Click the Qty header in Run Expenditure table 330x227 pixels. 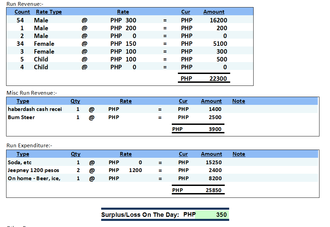pos(75,154)
